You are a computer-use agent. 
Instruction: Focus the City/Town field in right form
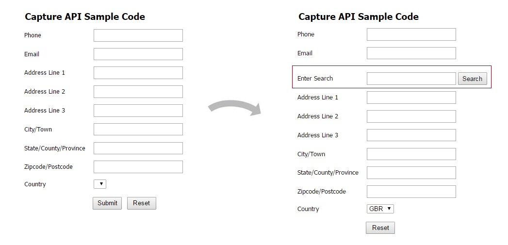click(411, 154)
